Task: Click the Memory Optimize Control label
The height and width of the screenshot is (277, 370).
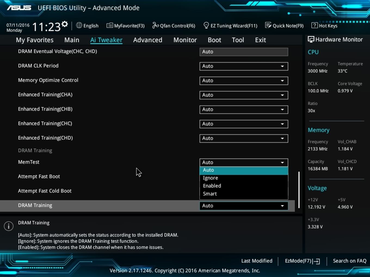Action: coord(48,80)
